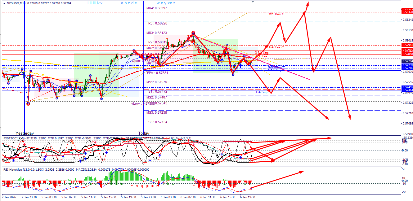Image resolution: width=413 pixels, height=201 pixels.
Task: Click the 0.58130 price scale value
Action: 407,30
